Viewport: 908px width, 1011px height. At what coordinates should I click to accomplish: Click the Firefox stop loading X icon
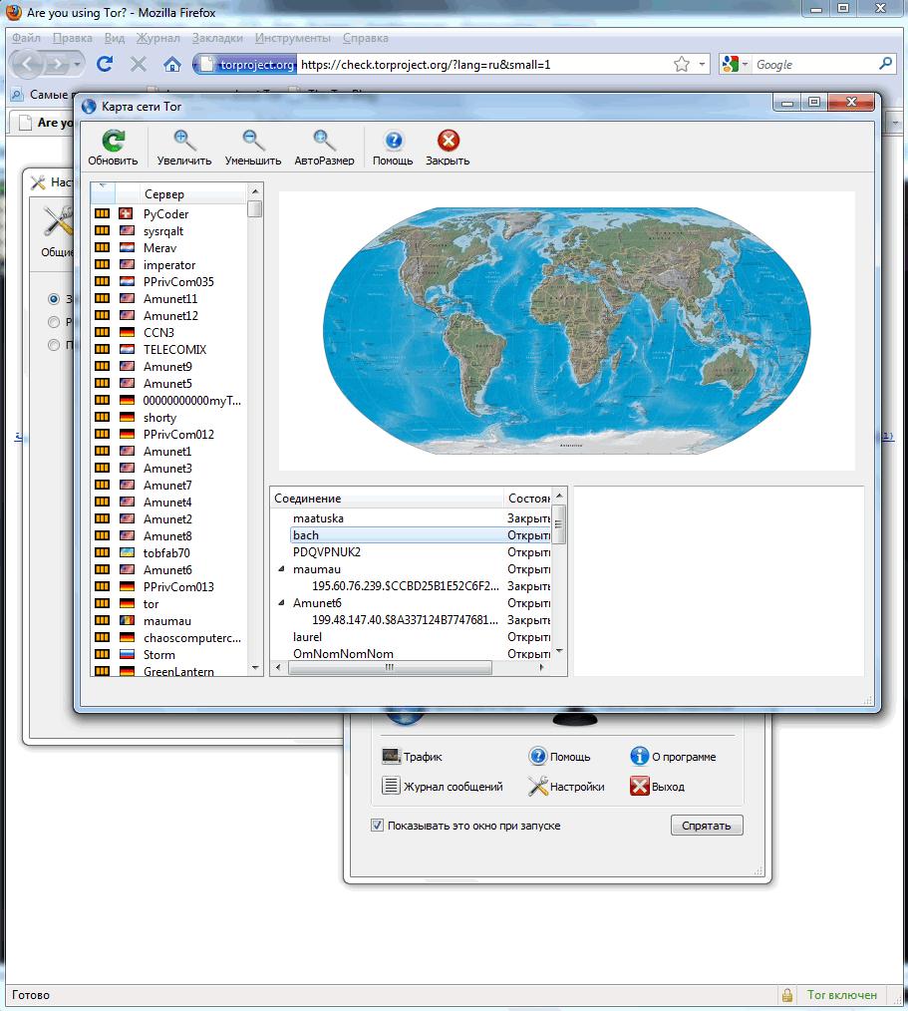[138, 64]
